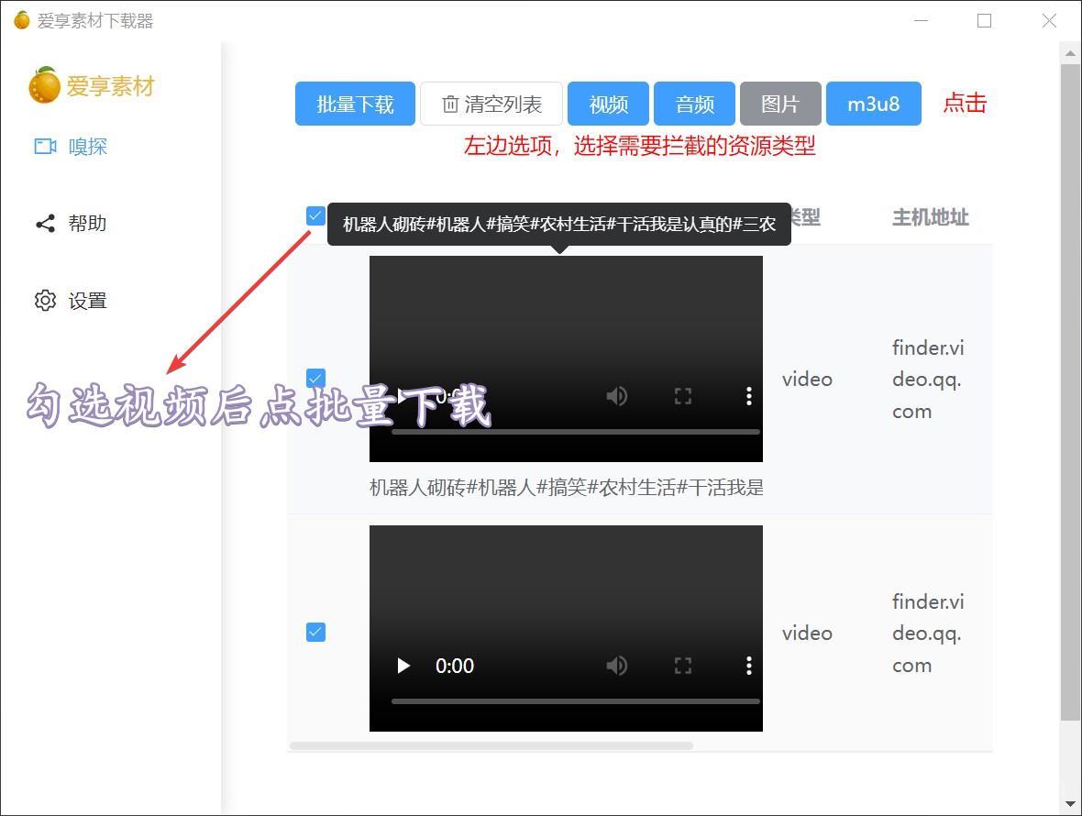Viewport: 1082px width, 816px height.
Task: Minimize the 爱享素材下载器 window
Action: coord(921,21)
